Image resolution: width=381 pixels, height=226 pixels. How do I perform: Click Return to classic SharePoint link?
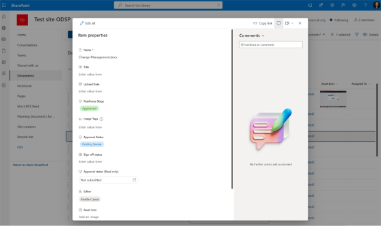coord(31,165)
